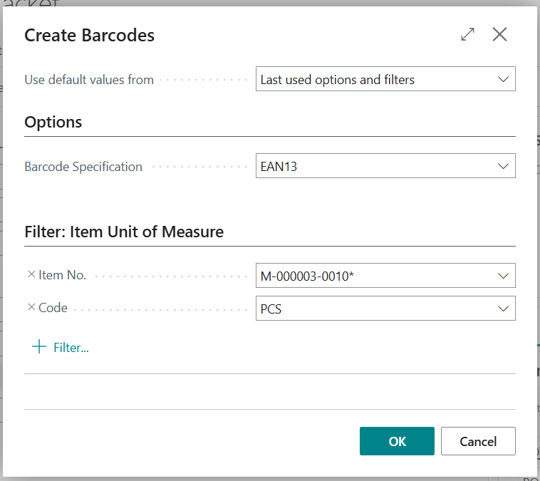Remove the Item No. filter

(31, 274)
